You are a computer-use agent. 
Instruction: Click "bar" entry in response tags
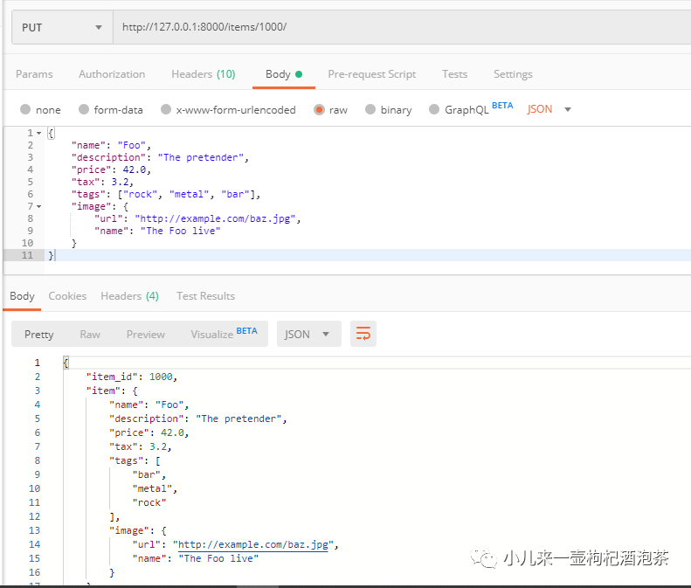[146, 474]
